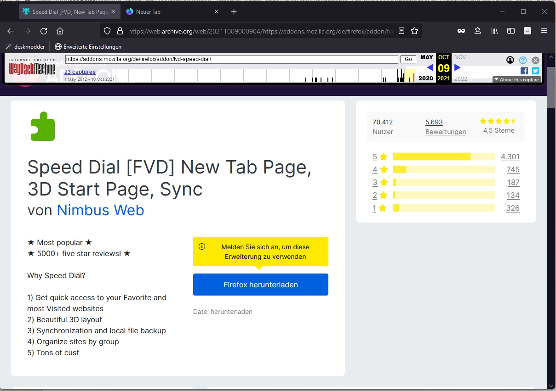Close the Wayback Machine toolbar
The height and width of the screenshot is (391, 556).
(535, 60)
